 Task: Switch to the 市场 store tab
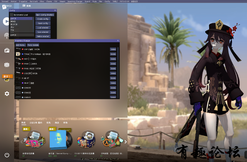[65, 123]
